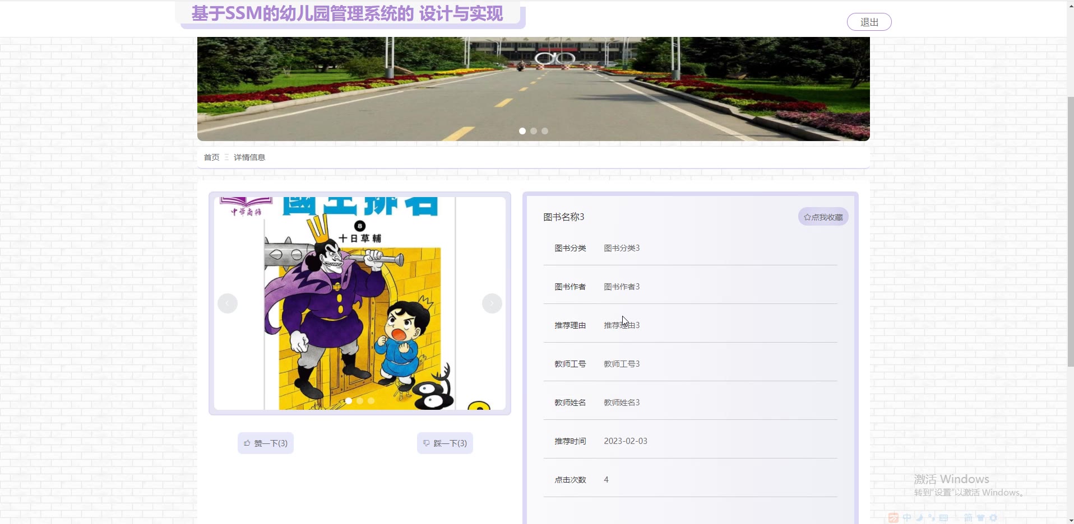Go to 首页 in the breadcrumb

click(211, 157)
